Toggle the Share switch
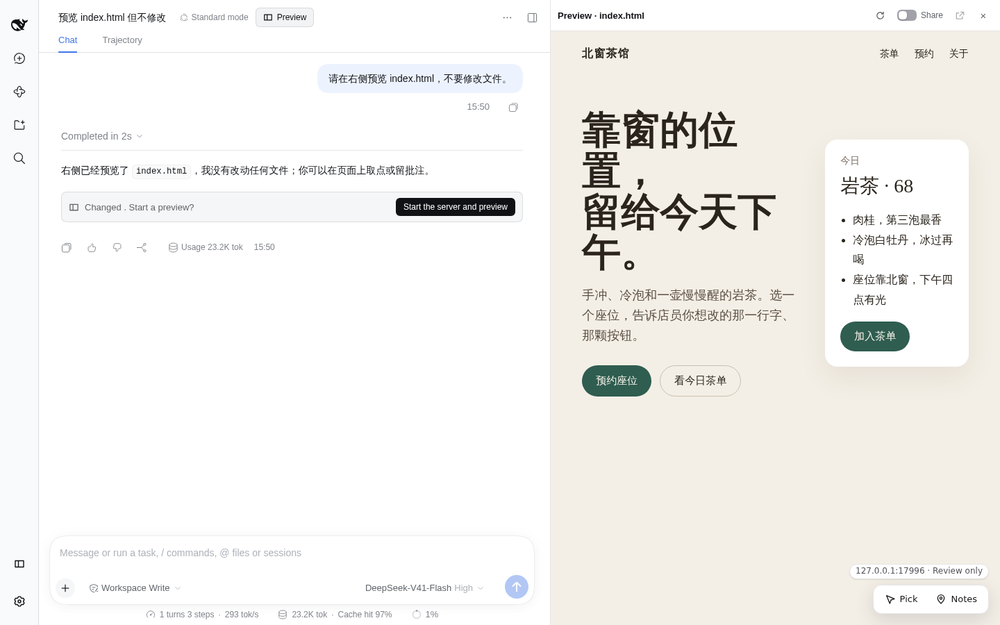Screen dimensions: 1000x625 click(907, 15)
